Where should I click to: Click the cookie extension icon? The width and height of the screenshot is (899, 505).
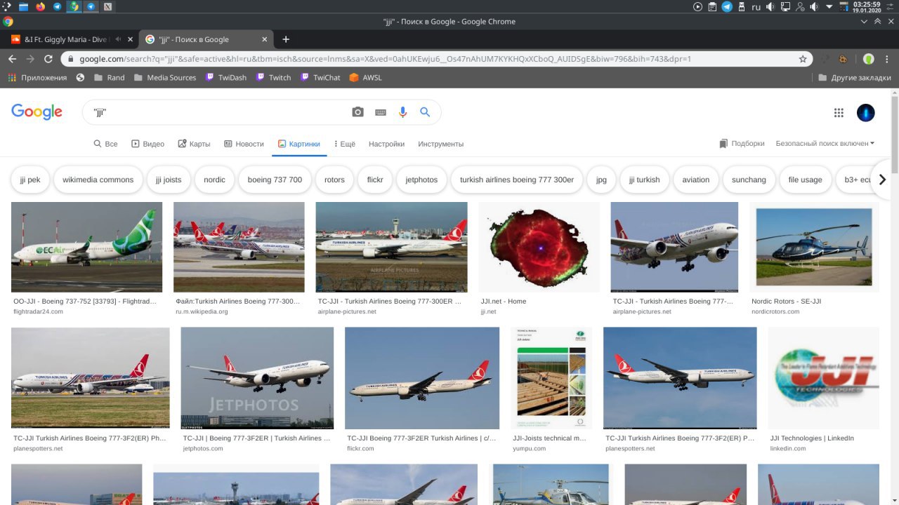[844, 59]
